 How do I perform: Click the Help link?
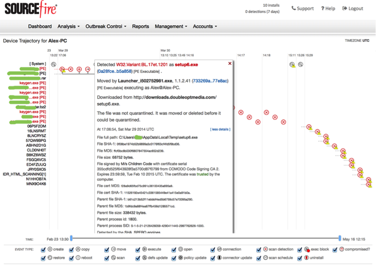point(328,8)
